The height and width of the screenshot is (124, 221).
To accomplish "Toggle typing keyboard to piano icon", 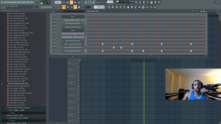I will [64, 7].
